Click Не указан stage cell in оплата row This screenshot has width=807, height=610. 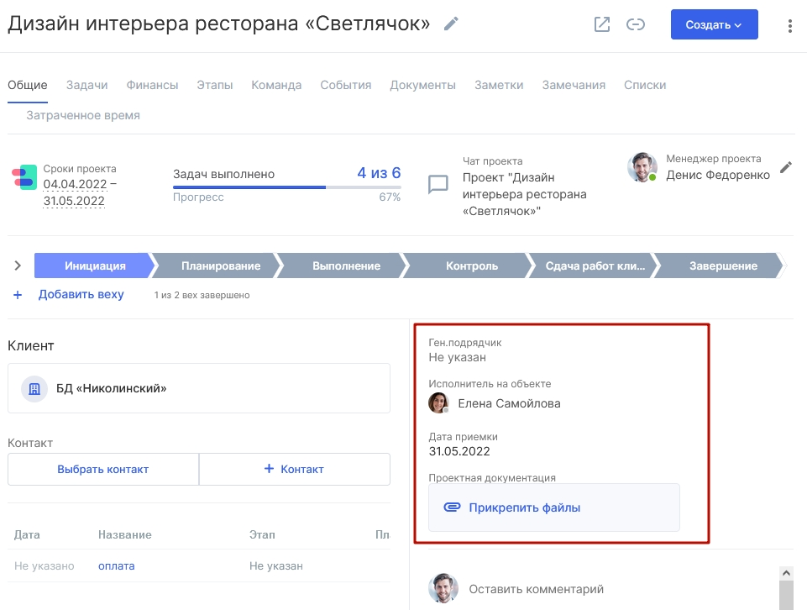276,566
